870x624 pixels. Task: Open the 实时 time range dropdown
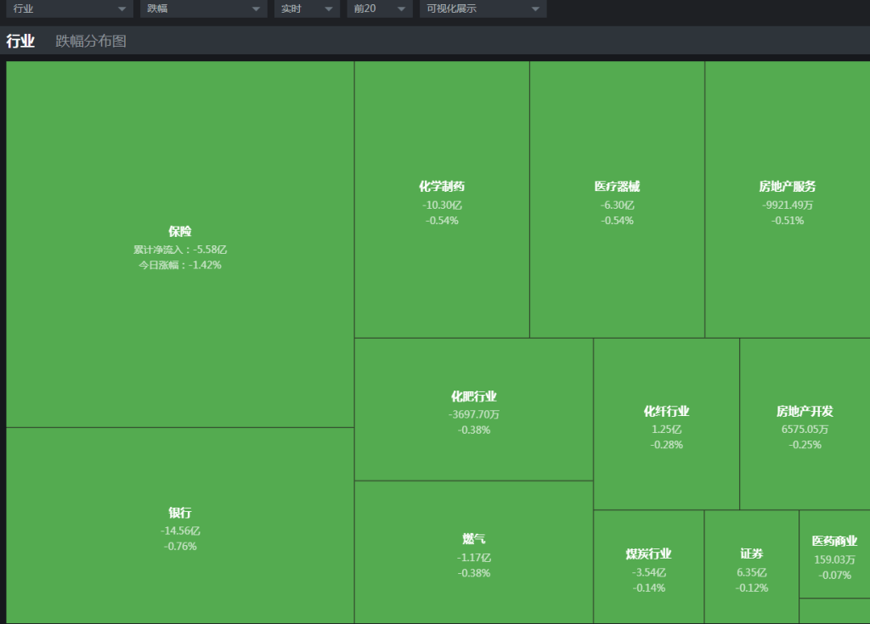coord(306,8)
